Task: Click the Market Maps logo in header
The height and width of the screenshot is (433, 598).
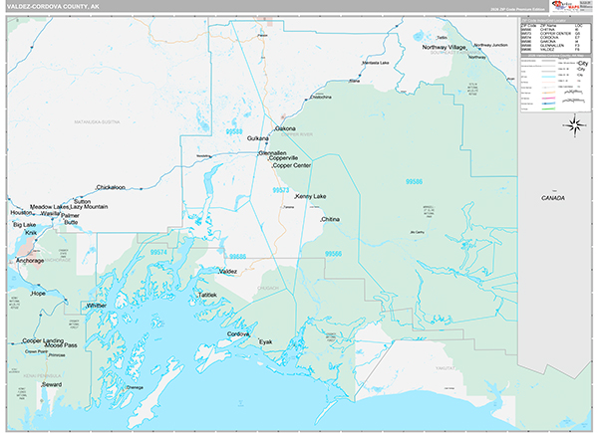Action: [x=565, y=6]
